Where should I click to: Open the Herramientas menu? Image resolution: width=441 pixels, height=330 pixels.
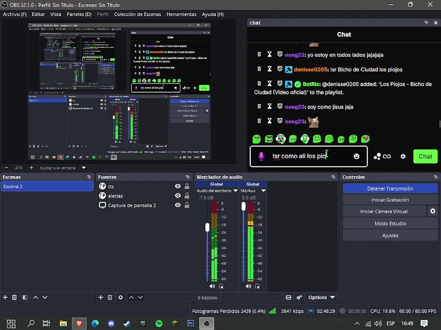pos(181,14)
